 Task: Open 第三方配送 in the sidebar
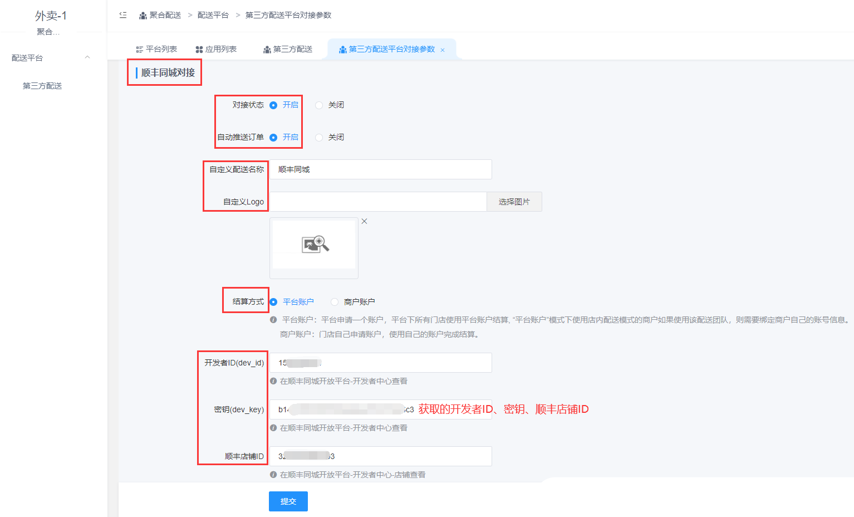point(42,86)
